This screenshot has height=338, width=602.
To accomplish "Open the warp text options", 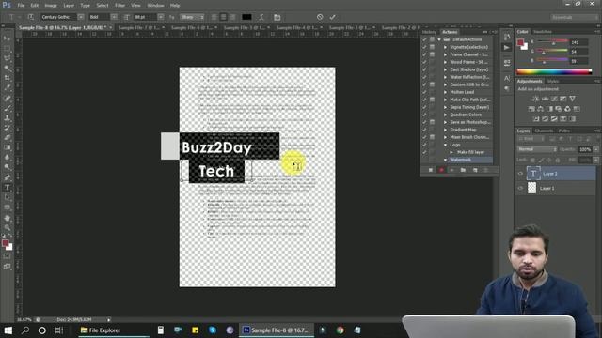I will [261, 17].
